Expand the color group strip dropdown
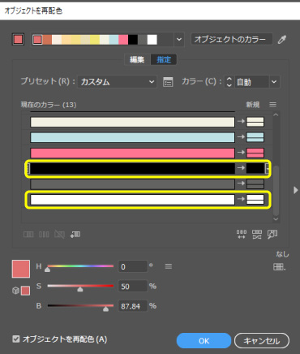This screenshot has height=354, width=300. [x=179, y=40]
